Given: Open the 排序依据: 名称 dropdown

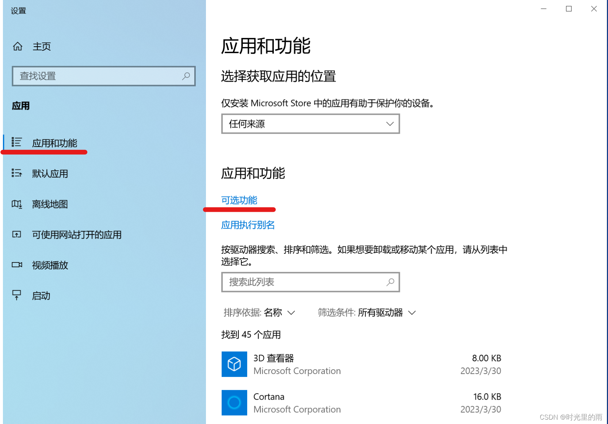Looking at the screenshot, I should click(x=259, y=312).
